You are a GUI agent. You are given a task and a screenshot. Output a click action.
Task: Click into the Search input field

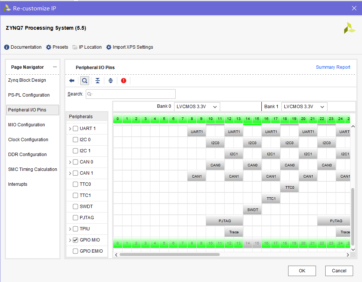(x=131, y=94)
